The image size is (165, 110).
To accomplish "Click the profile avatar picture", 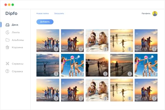I will click(155, 14).
